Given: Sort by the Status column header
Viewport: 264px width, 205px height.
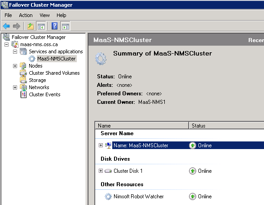Looking at the screenshot, I should 226,126.
